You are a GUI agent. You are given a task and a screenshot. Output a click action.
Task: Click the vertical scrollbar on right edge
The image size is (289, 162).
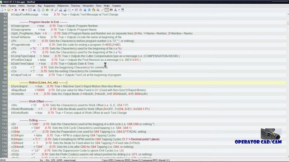click(x=288, y=85)
